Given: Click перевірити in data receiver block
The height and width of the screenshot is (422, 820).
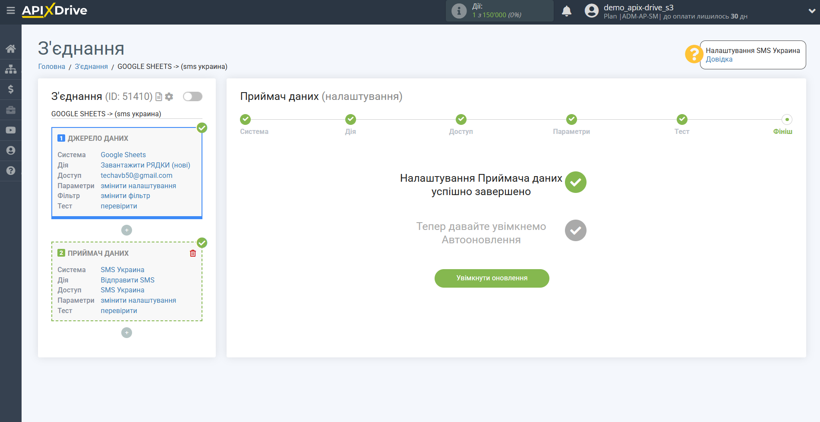Looking at the screenshot, I should (119, 310).
